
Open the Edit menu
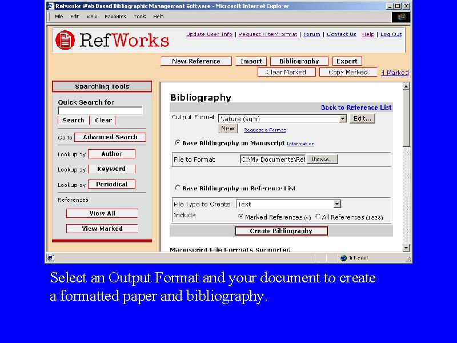click(74, 17)
